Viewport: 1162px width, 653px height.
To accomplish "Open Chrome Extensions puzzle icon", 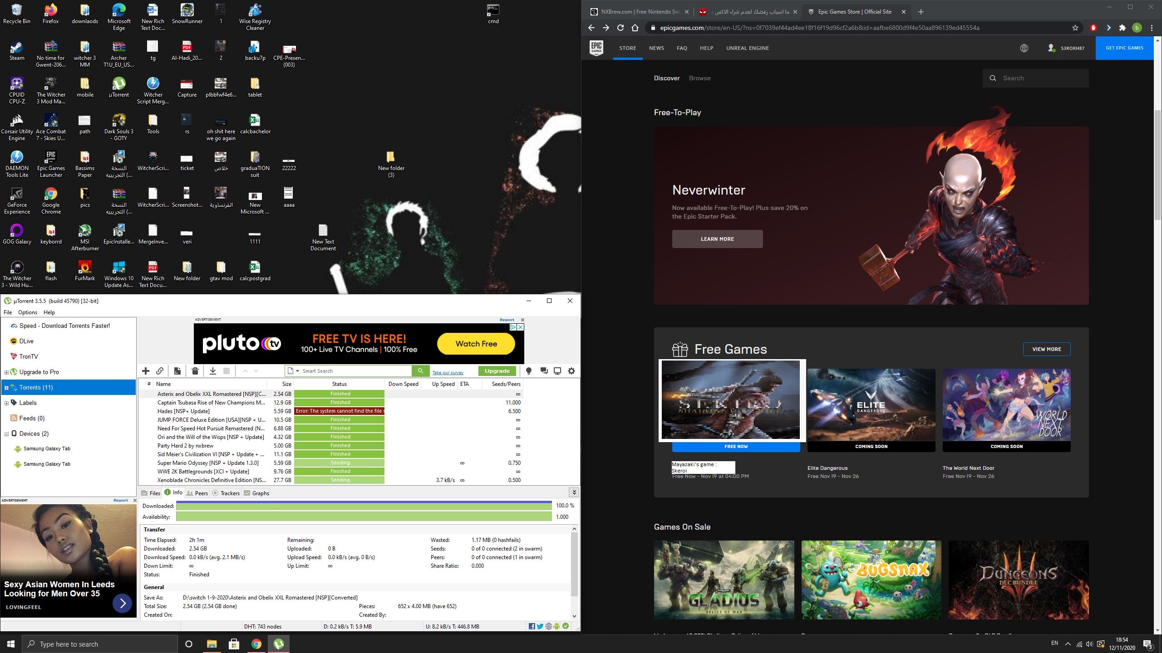I will tap(1123, 28).
